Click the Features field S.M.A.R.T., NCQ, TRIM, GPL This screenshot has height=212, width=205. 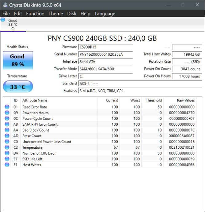coord(140,91)
